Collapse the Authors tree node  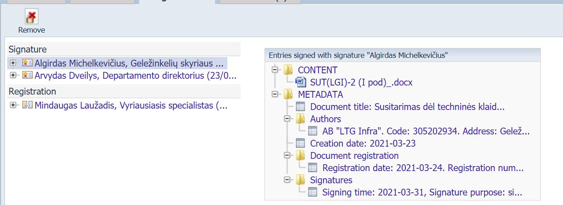[x=287, y=119]
